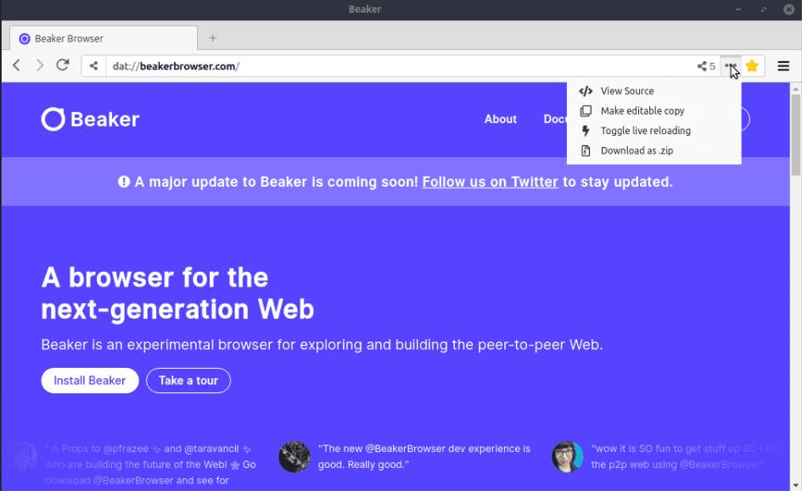The image size is (802, 491).
Task: Open the About page link
Action: (x=500, y=119)
